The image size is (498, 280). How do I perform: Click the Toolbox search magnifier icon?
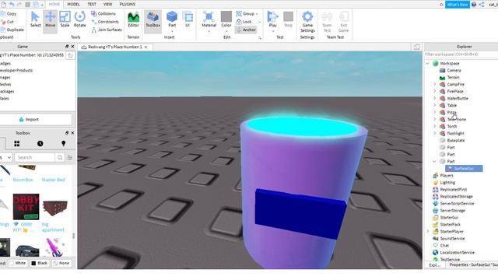[60, 157]
